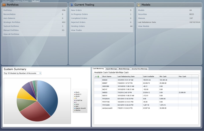Viewport: 204px width, 131px height.
Task: Select the Pending Orders row
Action: tap(102, 26)
